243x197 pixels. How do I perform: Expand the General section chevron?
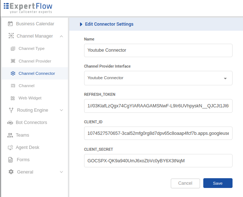tap(61, 172)
